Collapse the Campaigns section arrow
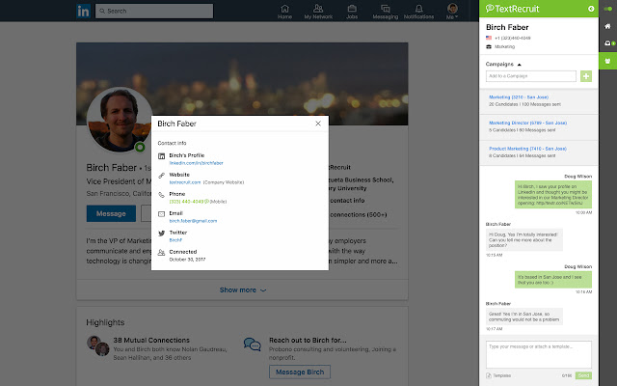617x386 pixels. pos(519,65)
